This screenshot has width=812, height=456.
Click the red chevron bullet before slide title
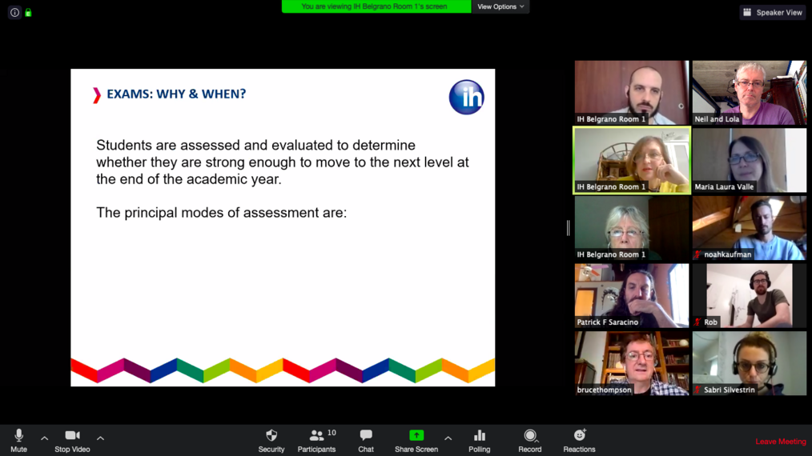tap(96, 95)
